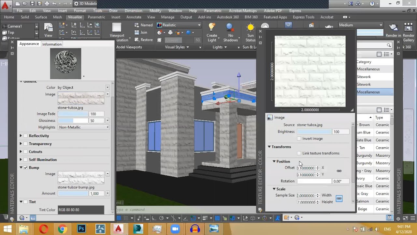
Task: Click the Sun Status icon
Action: point(250,27)
